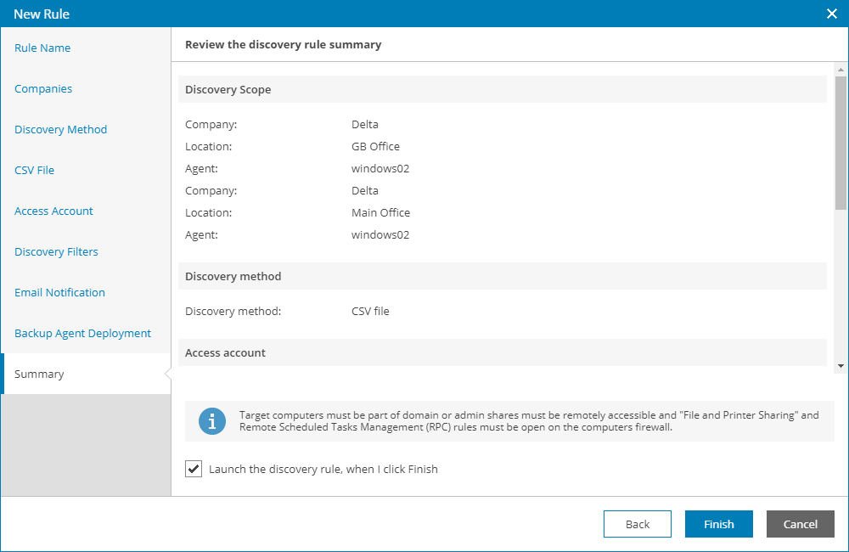Toggle Launch the discovery rule checkbox

click(194, 469)
